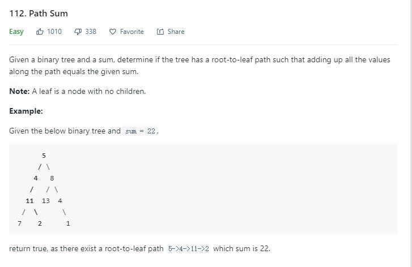Click the thumbs-up like icon

tap(40, 32)
